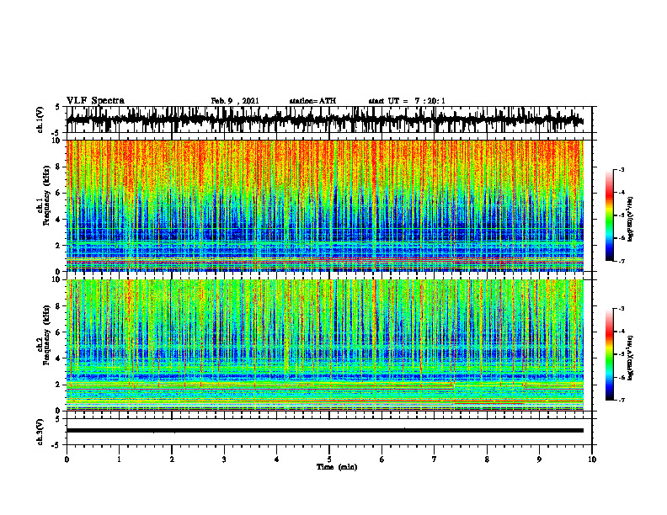The width and height of the screenshot is (667, 515).
Task: Click the "ch.1(V)" waveform axis label
Action: (40, 119)
